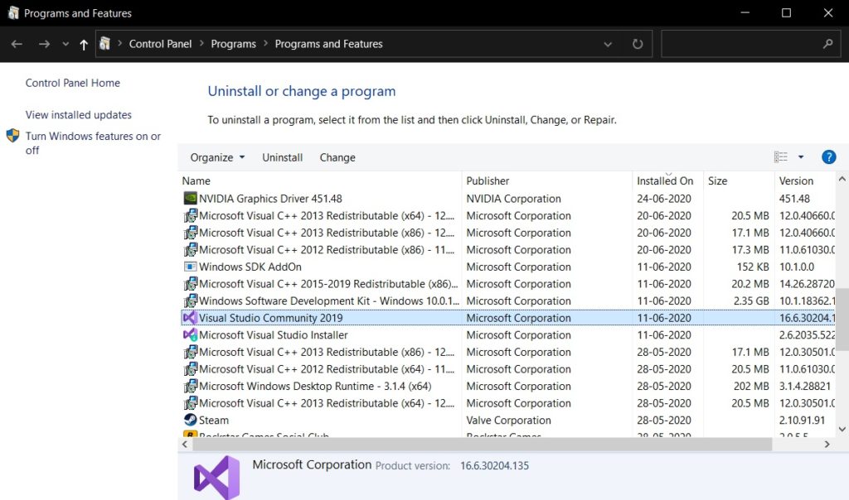Open Help via the blue question mark icon

pyautogui.click(x=828, y=156)
